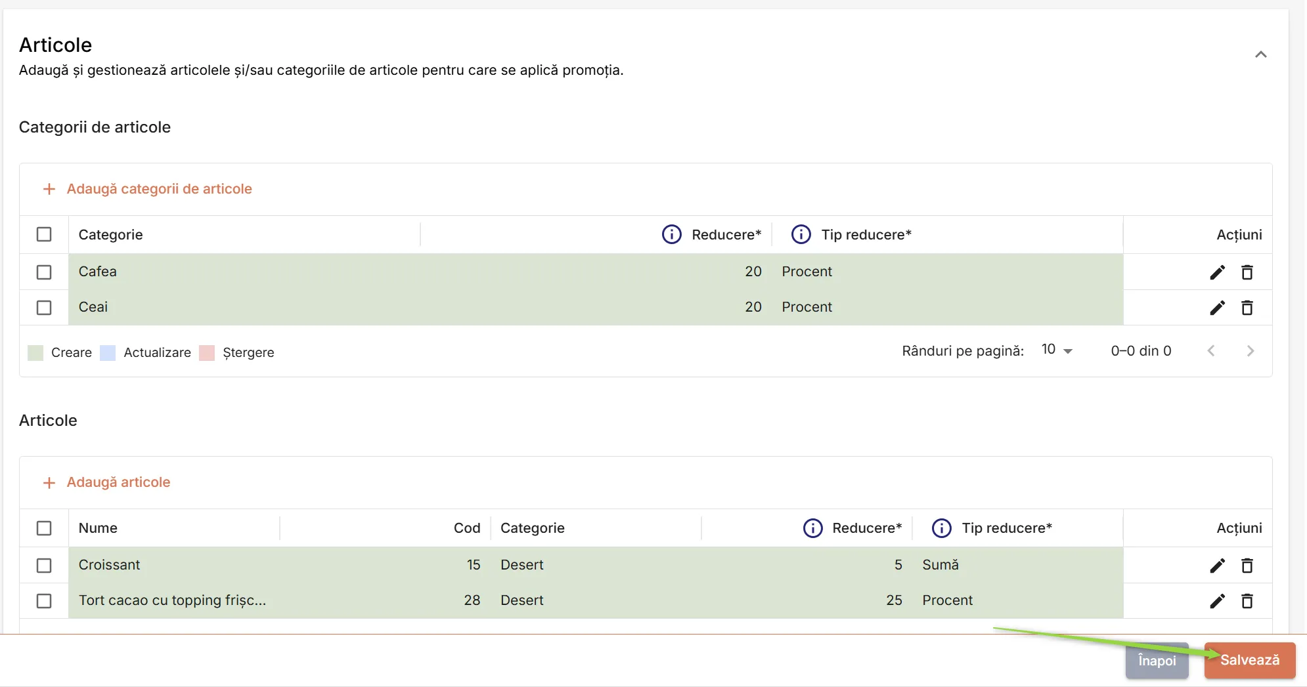Open info icon beside category Reducere* header
This screenshot has height=687, width=1307.
671,234
